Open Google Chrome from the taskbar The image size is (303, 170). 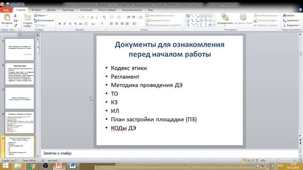[x=32, y=166]
